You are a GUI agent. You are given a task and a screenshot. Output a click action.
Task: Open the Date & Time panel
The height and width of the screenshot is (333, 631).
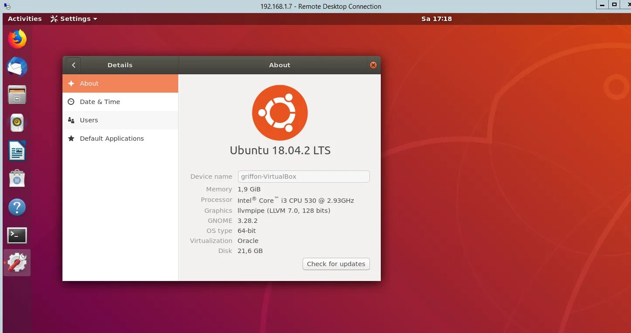[120, 102]
